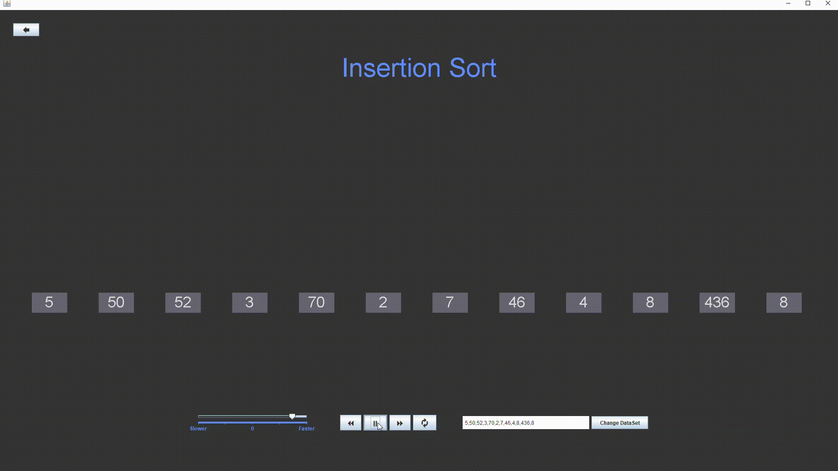This screenshot has height=471, width=838.
Task: Click the back arrow navigation button
Action: (x=26, y=29)
